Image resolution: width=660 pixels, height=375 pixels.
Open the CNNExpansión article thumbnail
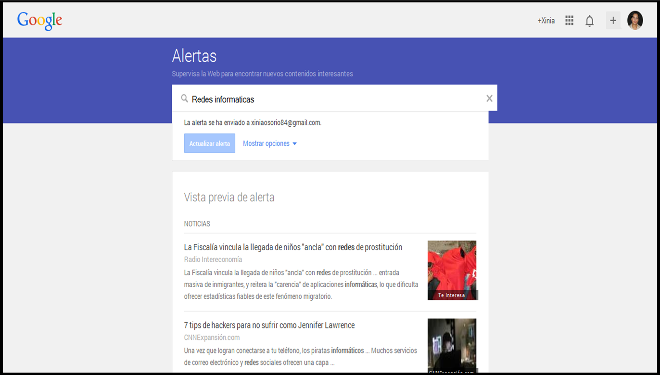click(452, 346)
